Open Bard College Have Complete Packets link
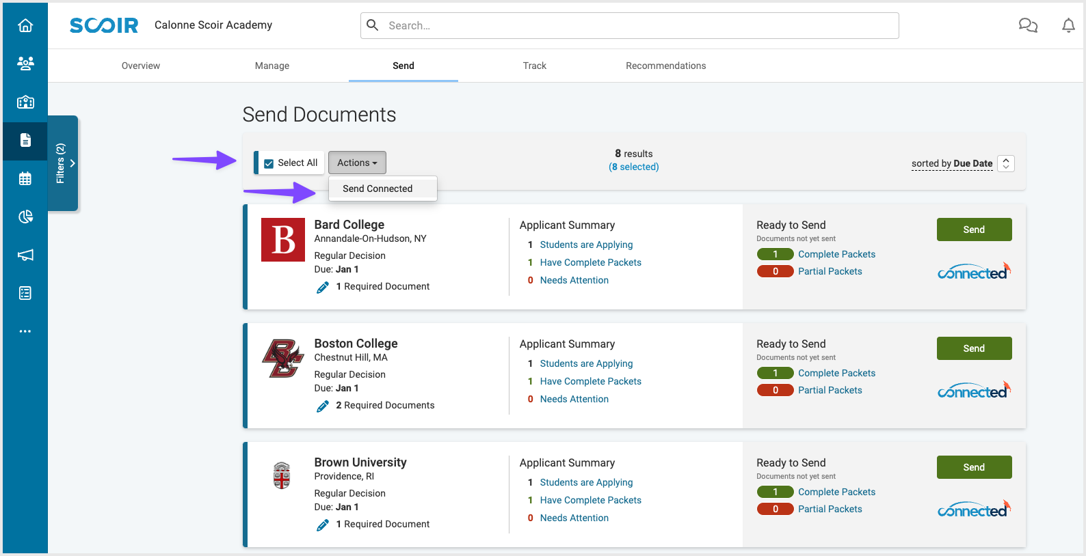The image size is (1086, 556). pos(591,262)
